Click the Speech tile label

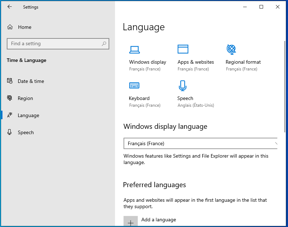(x=185, y=98)
